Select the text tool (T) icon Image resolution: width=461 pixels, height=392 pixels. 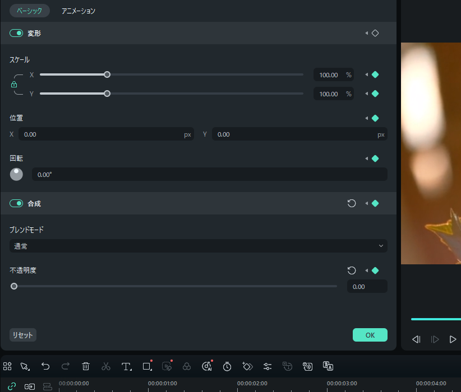[x=126, y=366]
